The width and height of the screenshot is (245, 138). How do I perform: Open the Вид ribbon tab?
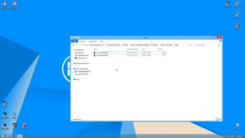(x=102, y=41)
